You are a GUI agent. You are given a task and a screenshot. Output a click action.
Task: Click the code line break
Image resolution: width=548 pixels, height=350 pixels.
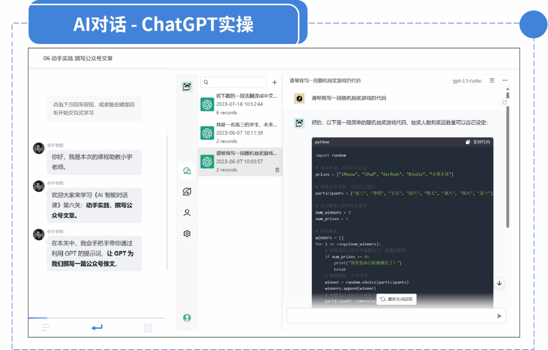340,269
